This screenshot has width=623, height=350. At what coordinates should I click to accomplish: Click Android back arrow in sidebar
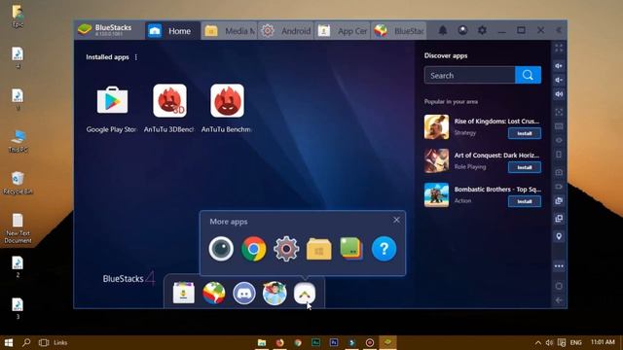(559, 300)
